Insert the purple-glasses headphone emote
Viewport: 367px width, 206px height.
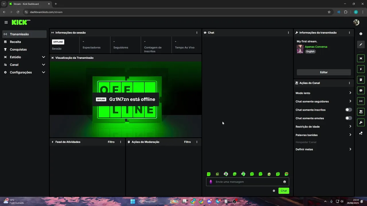226,174
